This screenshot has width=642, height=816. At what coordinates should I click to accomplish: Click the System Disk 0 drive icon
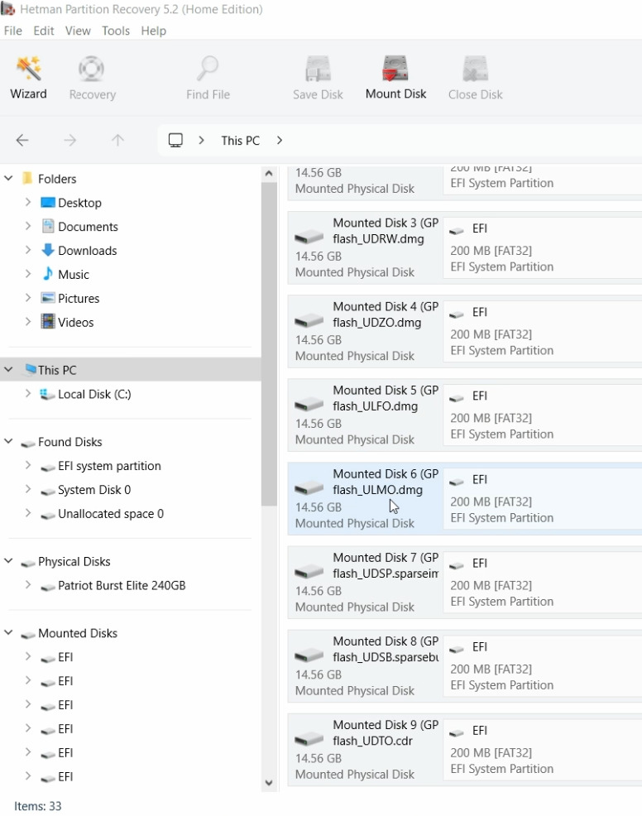point(48,492)
